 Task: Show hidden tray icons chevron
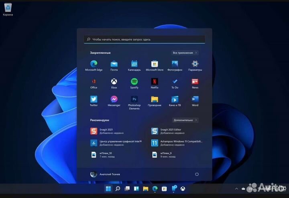click(237, 189)
